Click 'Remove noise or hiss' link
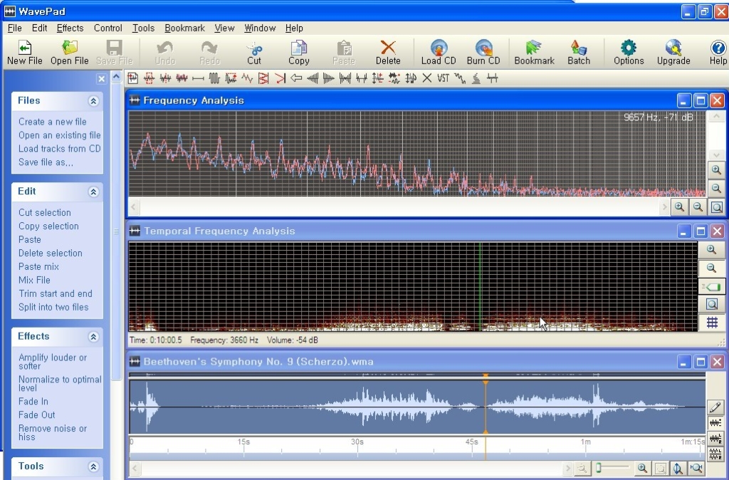729x480 pixels. pos(53,432)
